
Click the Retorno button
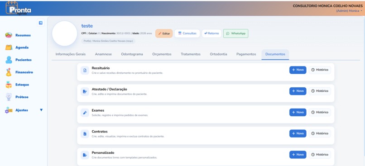211,33
